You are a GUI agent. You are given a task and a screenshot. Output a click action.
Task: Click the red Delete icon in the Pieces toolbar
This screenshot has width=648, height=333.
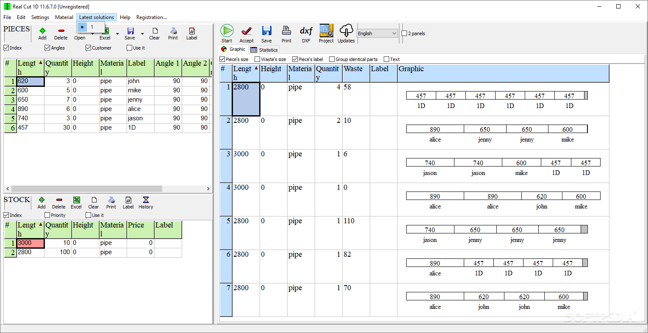tap(61, 31)
